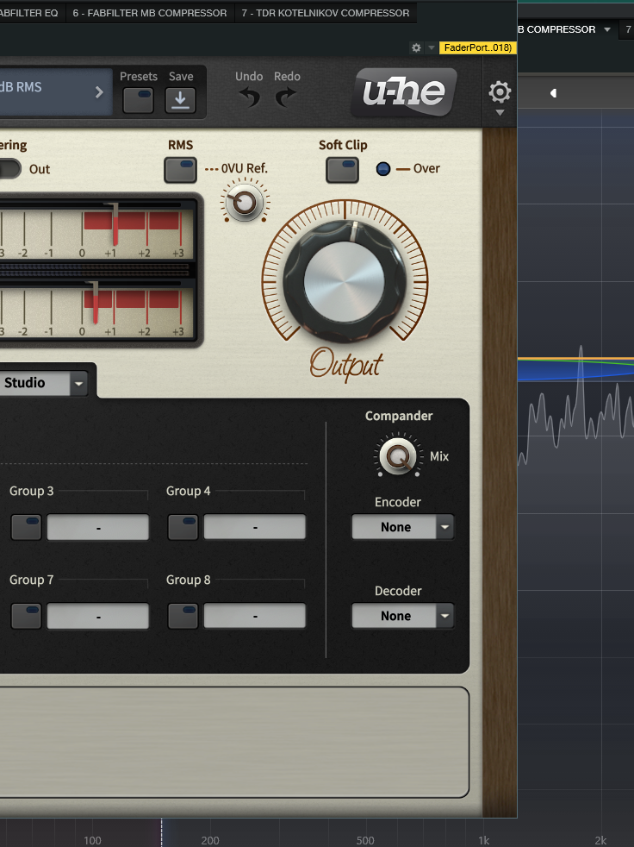Click the Compander label

[399, 416]
